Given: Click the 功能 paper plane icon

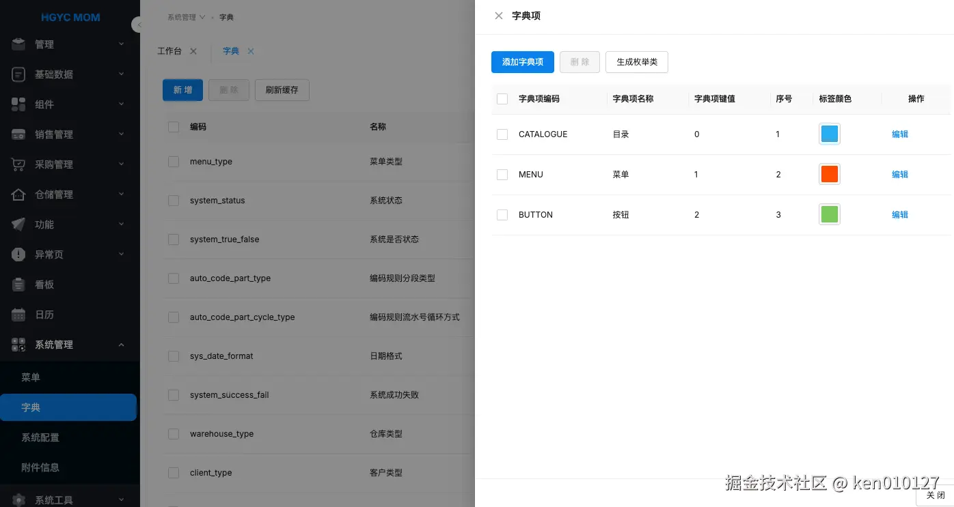Looking at the screenshot, I should click(18, 224).
